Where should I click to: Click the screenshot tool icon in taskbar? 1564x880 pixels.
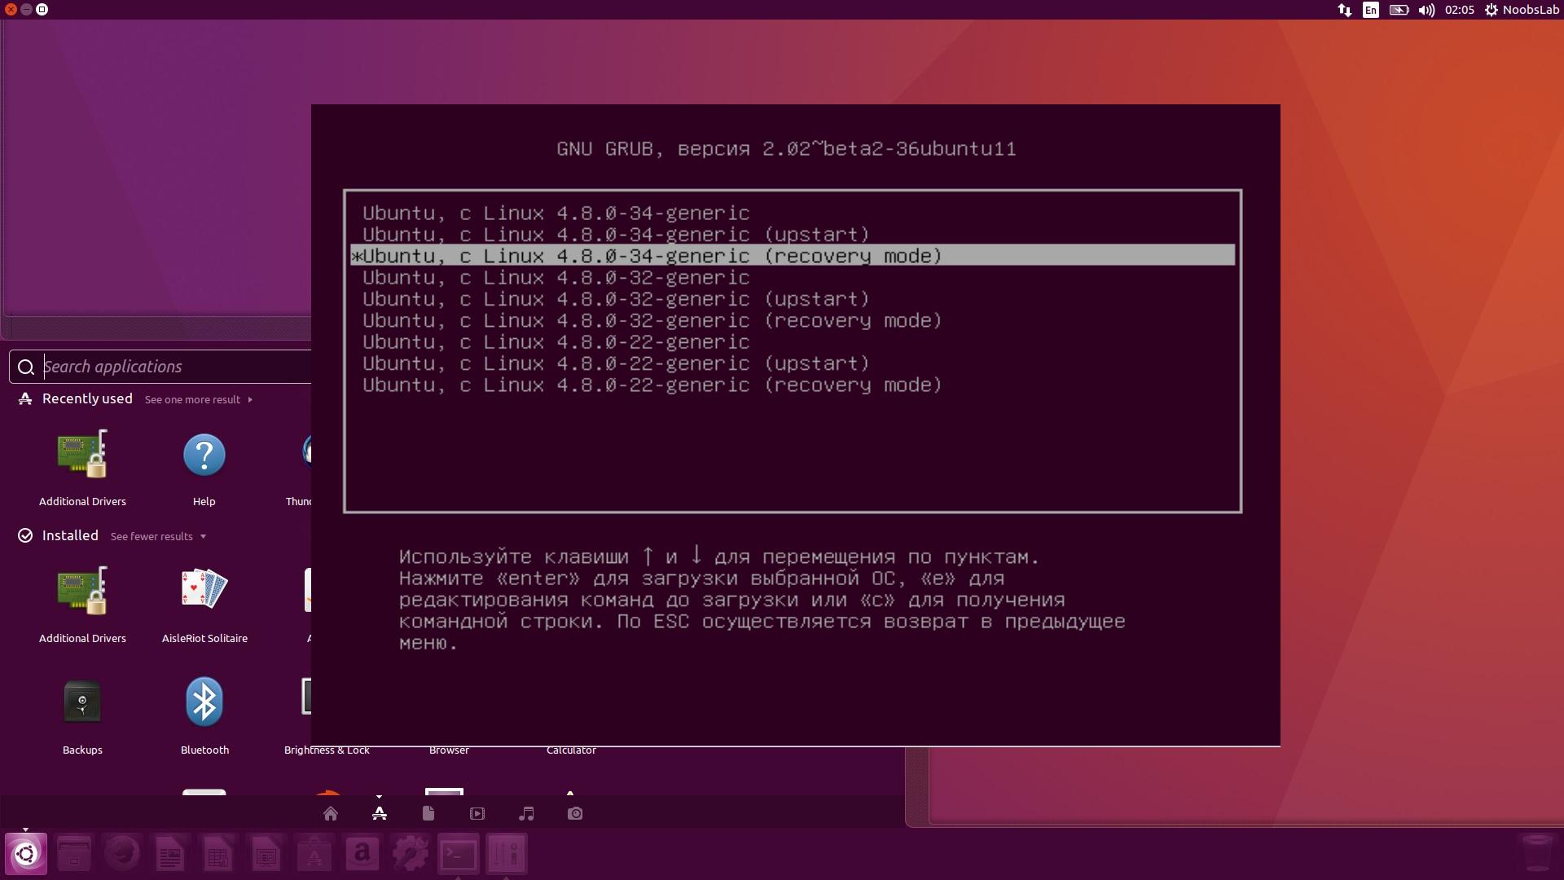click(574, 813)
